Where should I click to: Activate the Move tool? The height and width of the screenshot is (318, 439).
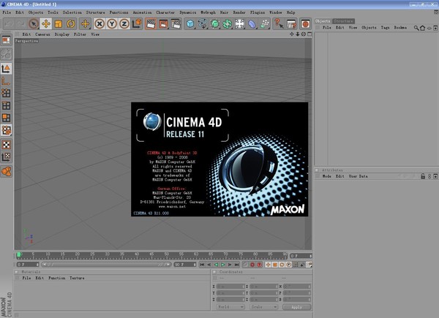pos(46,24)
